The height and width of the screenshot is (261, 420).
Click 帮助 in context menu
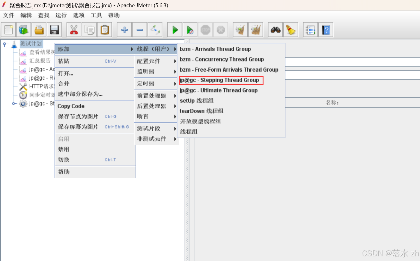[x=95, y=172]
